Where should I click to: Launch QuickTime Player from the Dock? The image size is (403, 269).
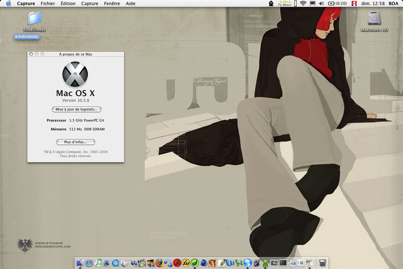click(115, 263)
